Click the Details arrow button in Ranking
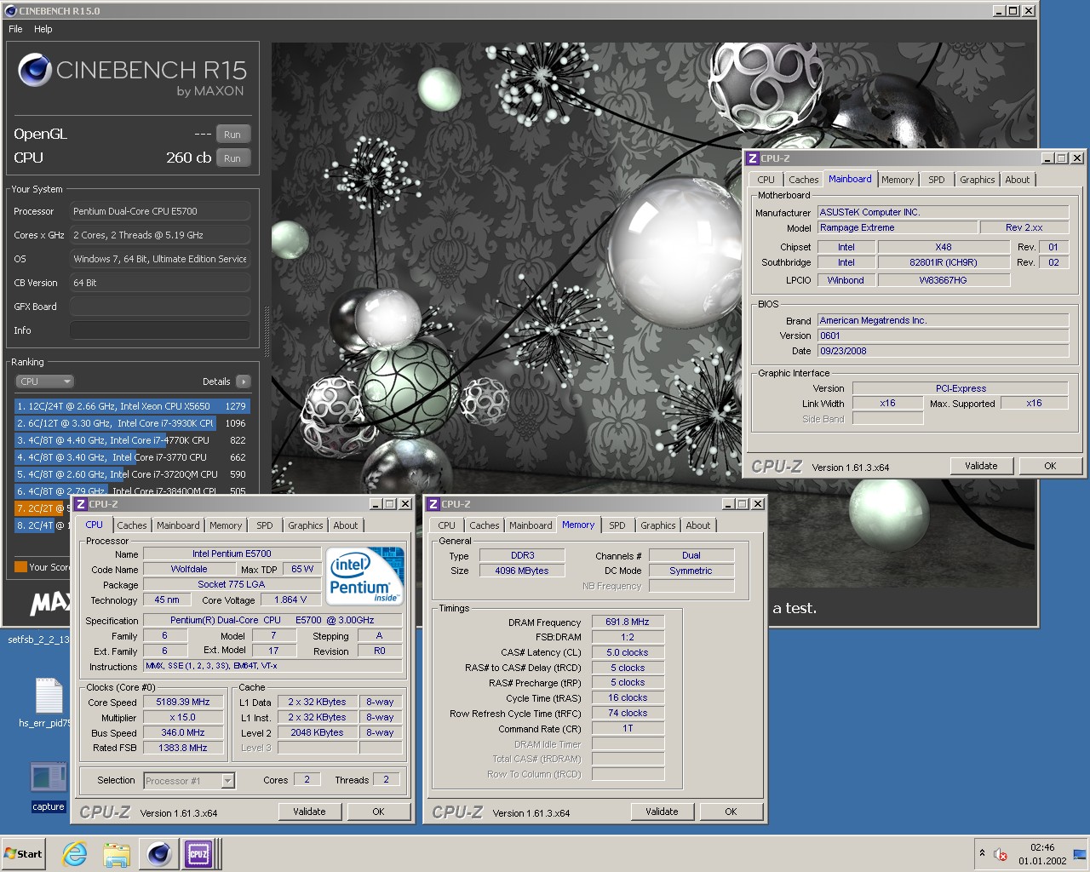This screenshot has height=872, width=1090. tap(244, 381)
